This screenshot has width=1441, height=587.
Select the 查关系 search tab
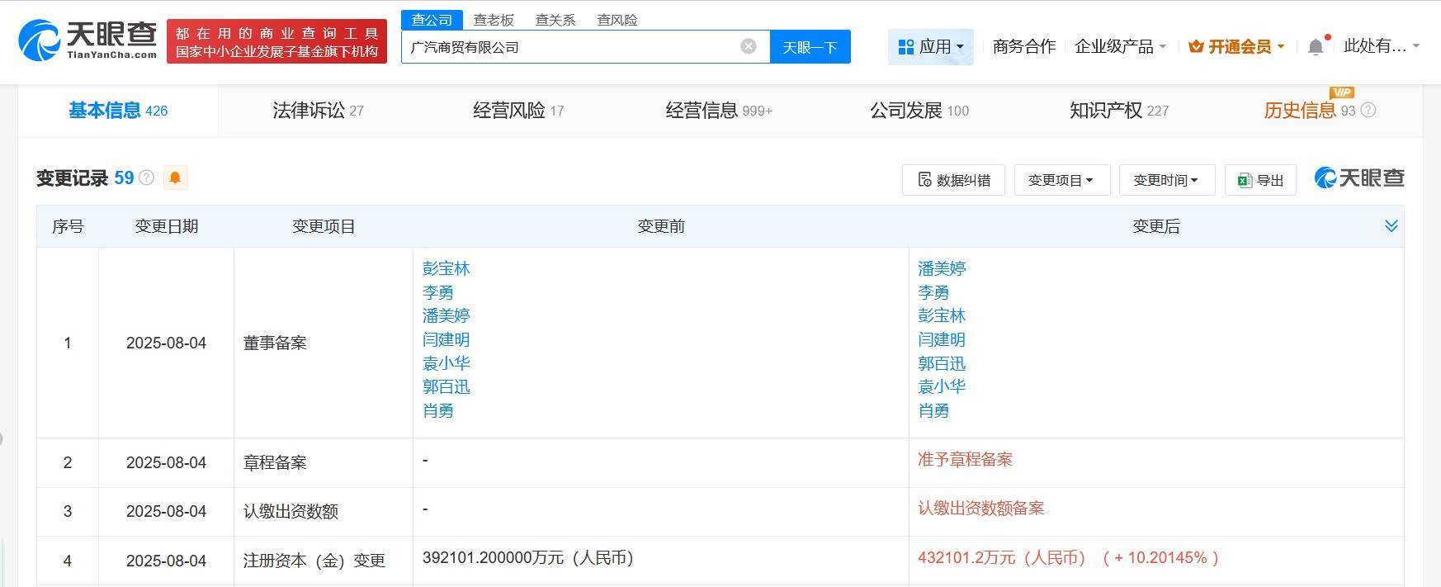click(555, 20)
